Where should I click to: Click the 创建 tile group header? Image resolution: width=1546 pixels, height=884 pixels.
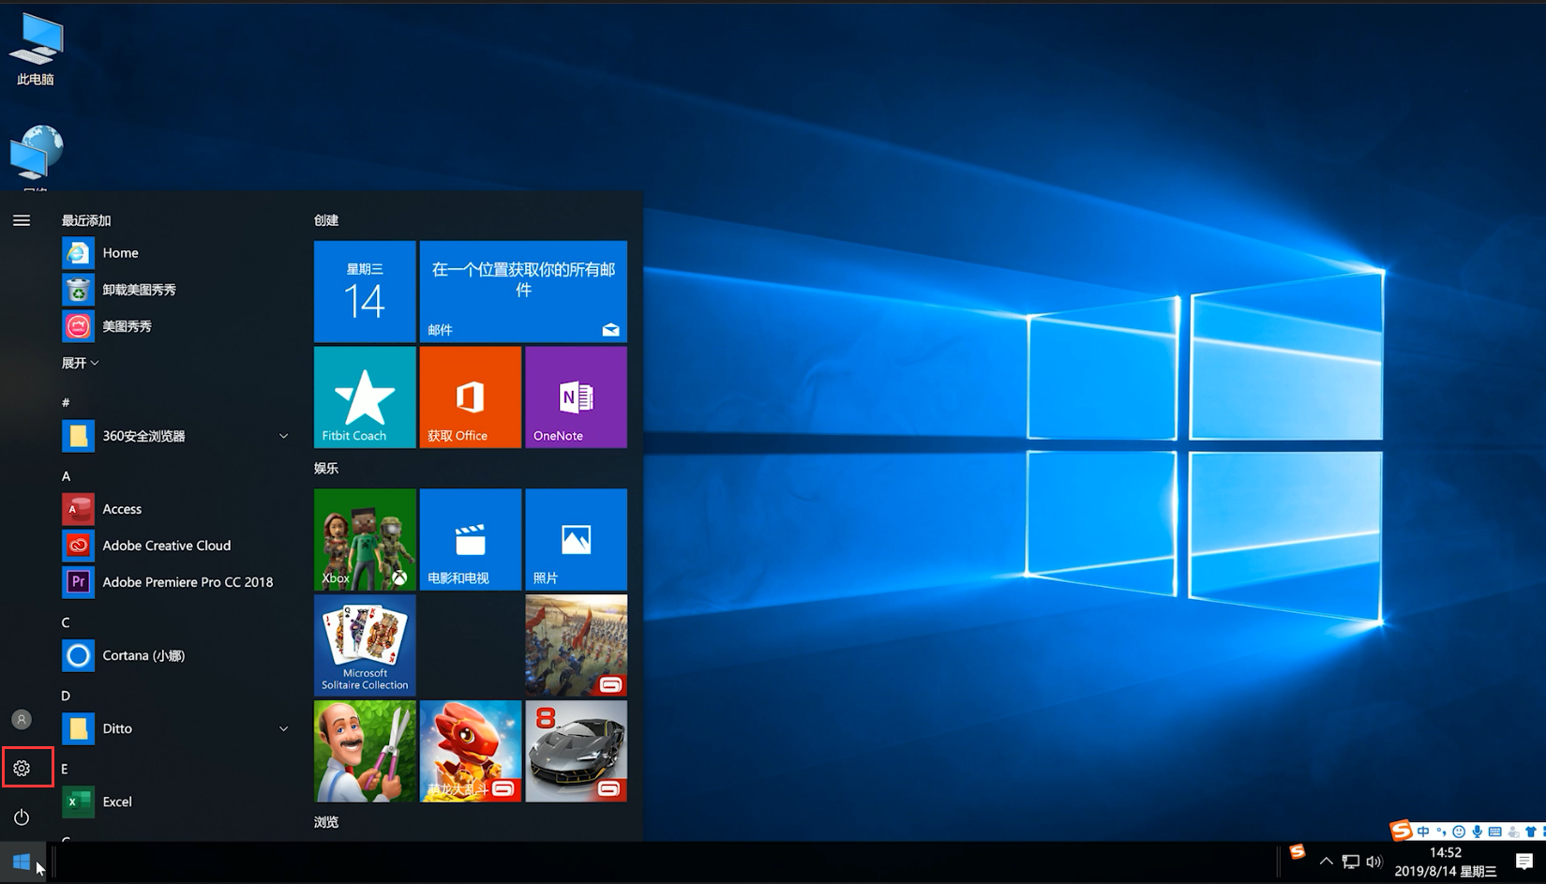pos(326,220)
